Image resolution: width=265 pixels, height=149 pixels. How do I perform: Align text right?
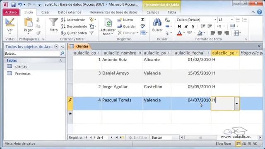pyautogui.click(x=226, y=33)
